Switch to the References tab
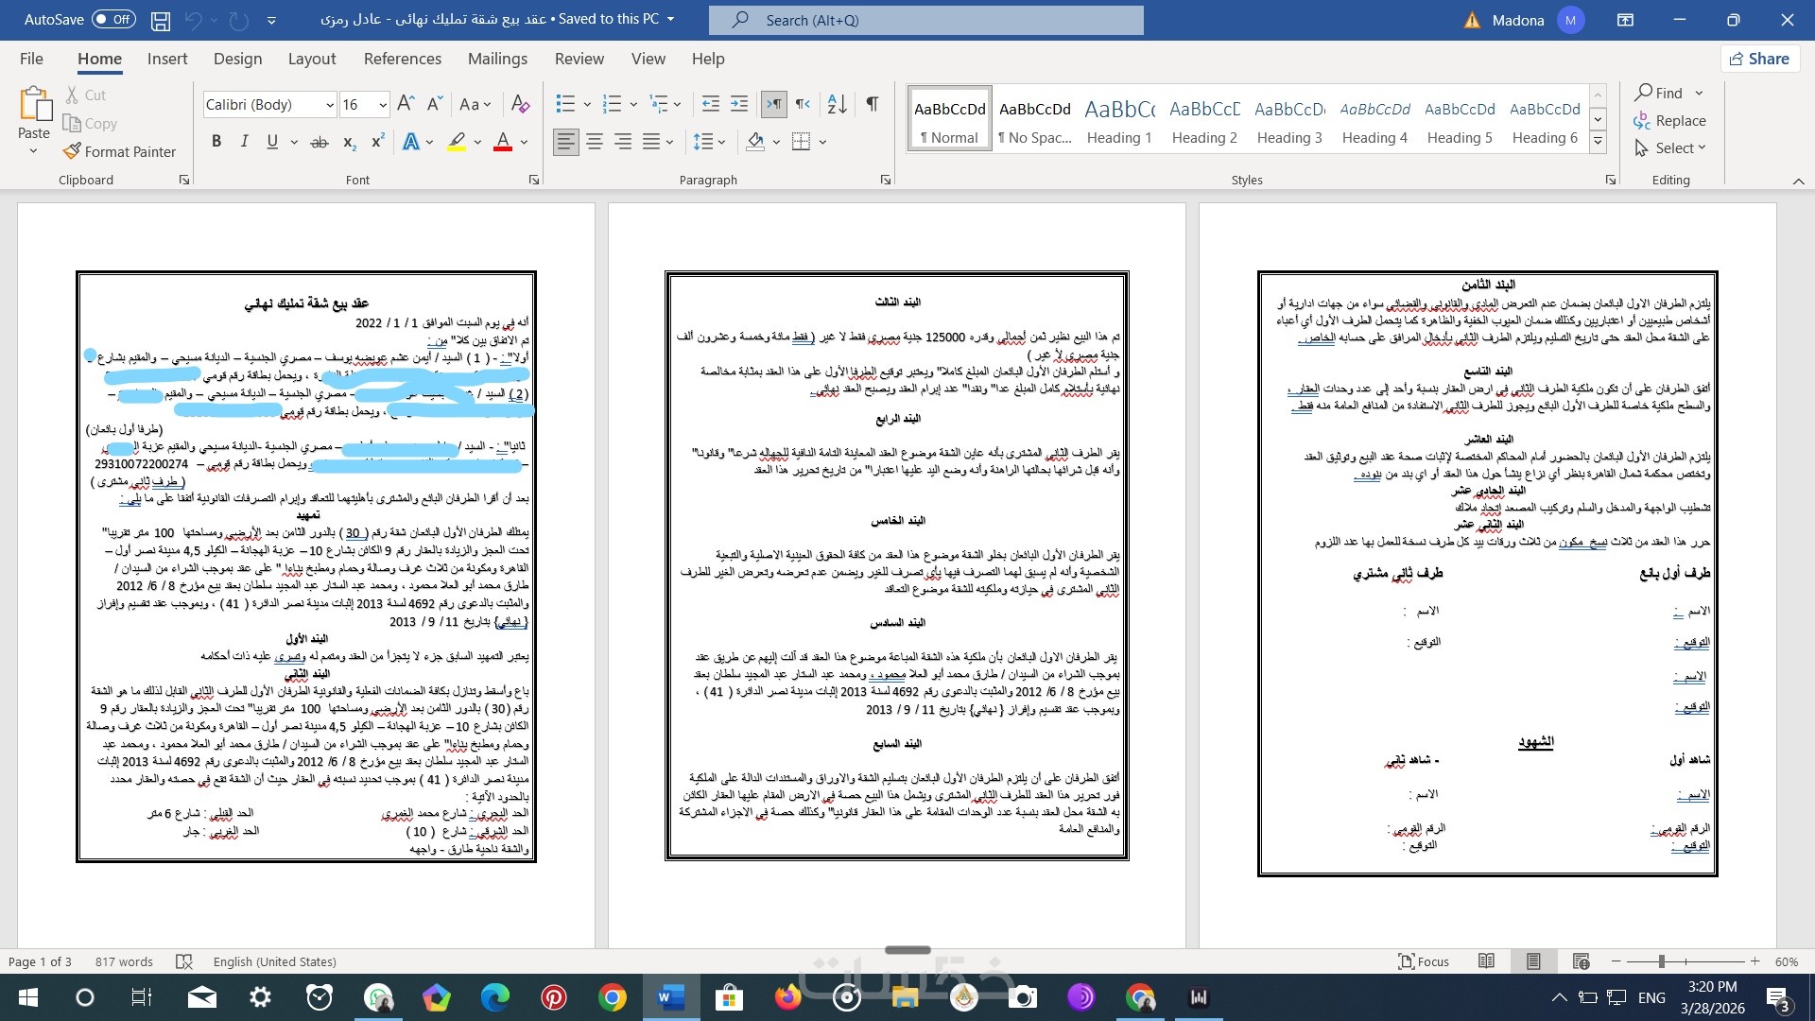 pyautogui.click(x=403, y=59)
